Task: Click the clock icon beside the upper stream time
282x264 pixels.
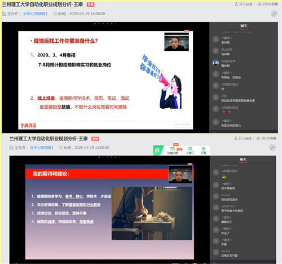Action: 55,14
